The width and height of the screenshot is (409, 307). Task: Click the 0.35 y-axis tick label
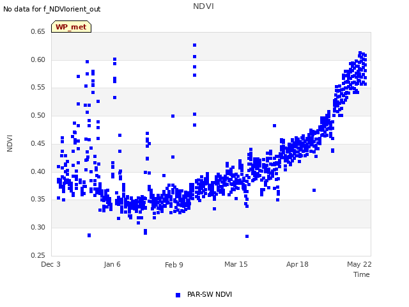(x=38, y=199)
